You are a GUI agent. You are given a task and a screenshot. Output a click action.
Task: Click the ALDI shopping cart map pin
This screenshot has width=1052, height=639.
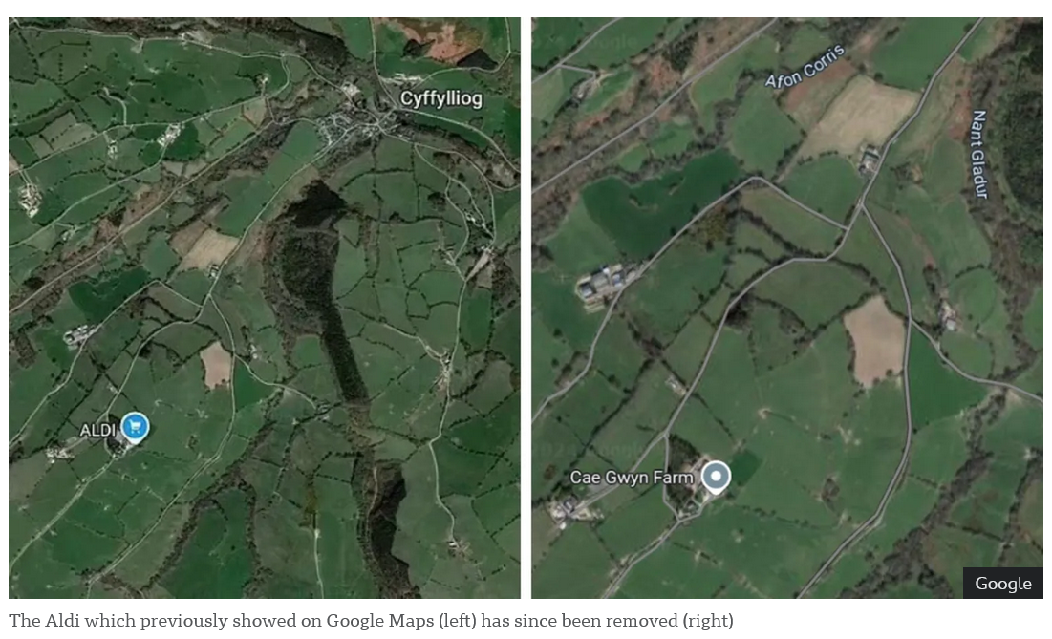tap(135, 426)
